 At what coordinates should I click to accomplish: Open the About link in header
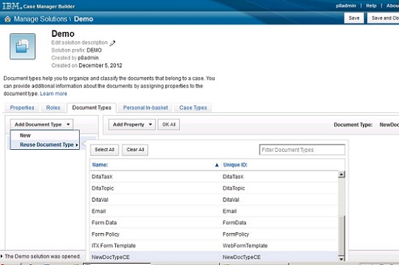coord(393,6)
